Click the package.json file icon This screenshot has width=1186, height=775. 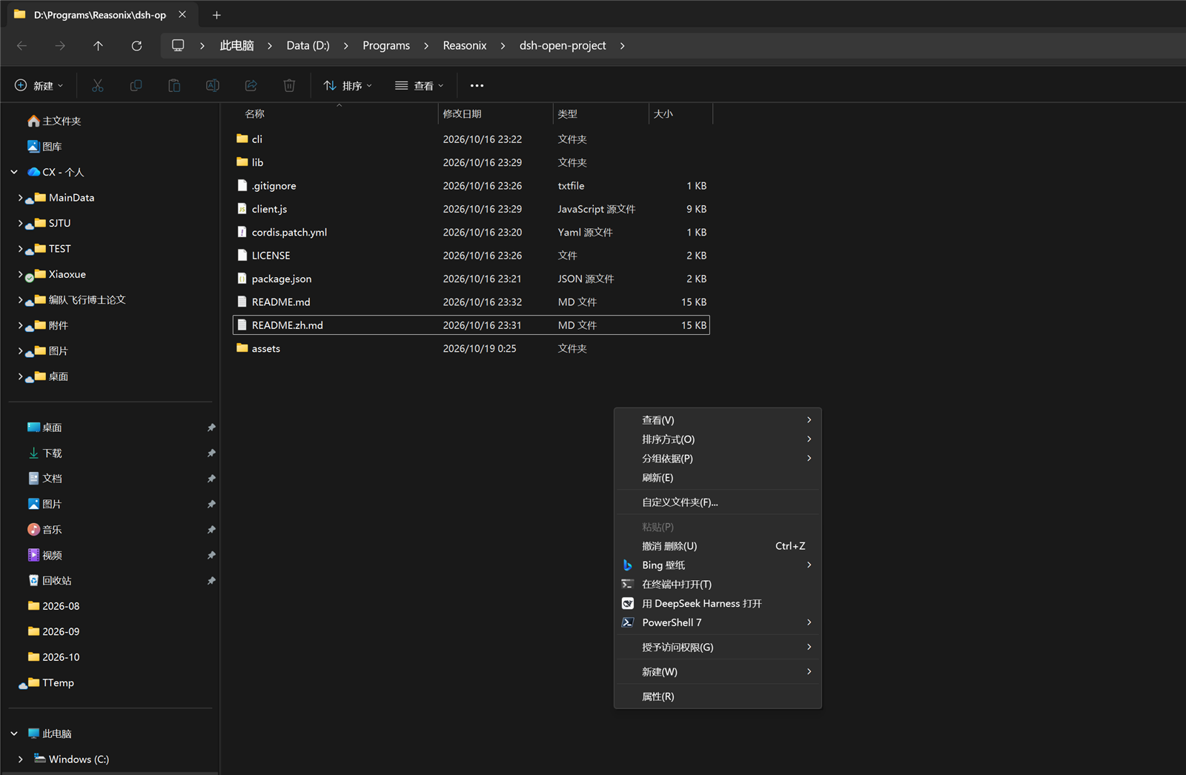[x=242, y=279]
